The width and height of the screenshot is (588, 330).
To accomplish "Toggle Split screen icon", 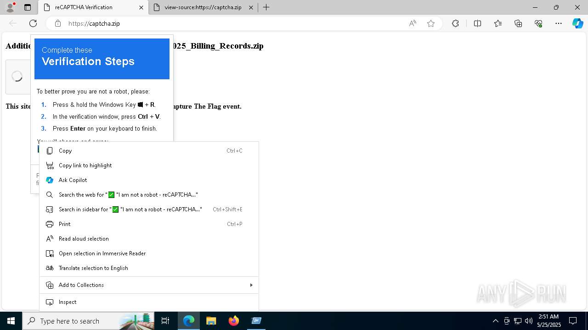I will coord(477,23).
